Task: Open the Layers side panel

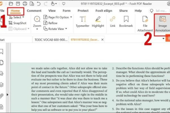Action: pos(1,84)
